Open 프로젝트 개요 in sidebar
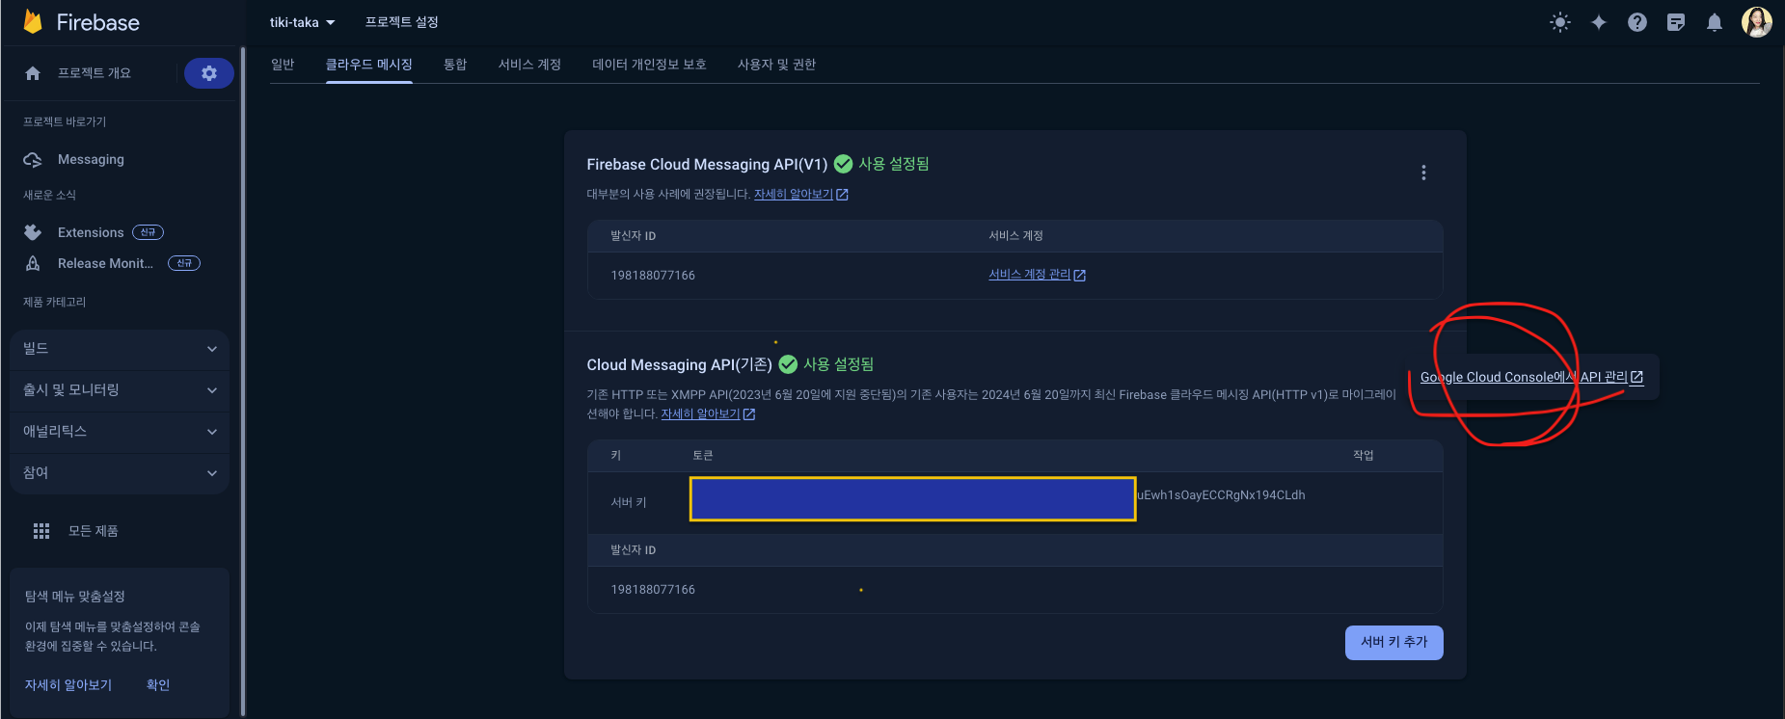This screenshot has height=719, width=1785. point(95,73)
